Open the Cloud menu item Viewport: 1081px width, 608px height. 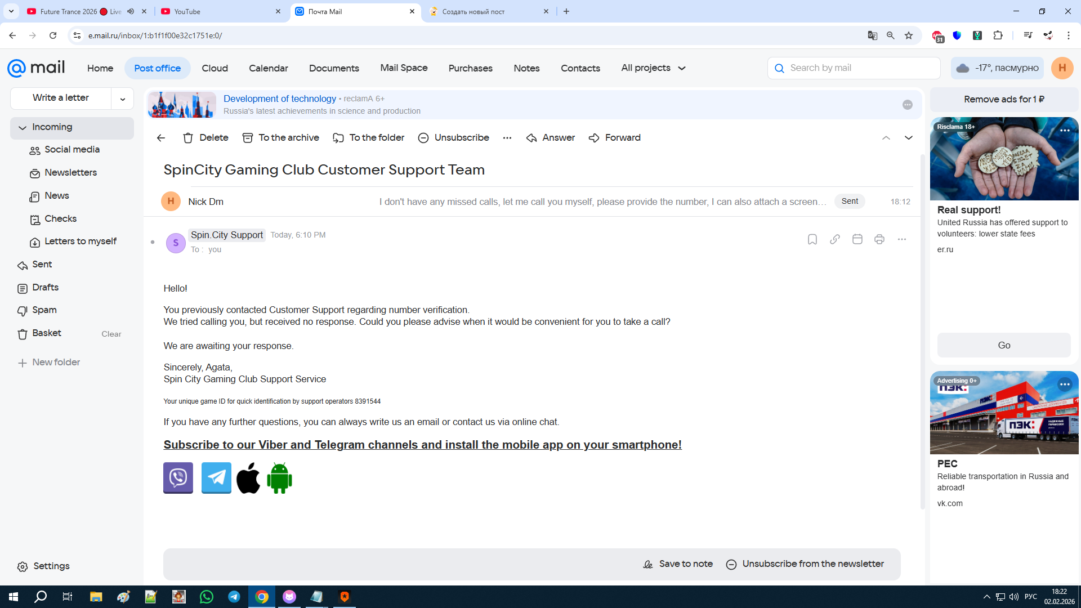coord(215,68)
